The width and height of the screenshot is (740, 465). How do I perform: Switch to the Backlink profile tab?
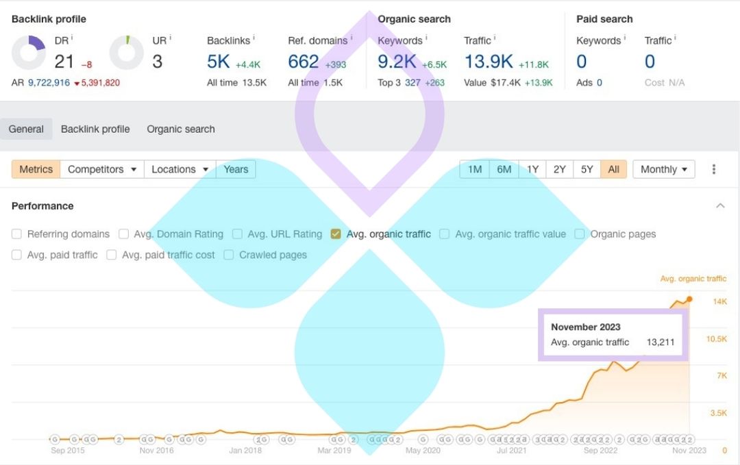pyautogui.click(x=95, y=129)
